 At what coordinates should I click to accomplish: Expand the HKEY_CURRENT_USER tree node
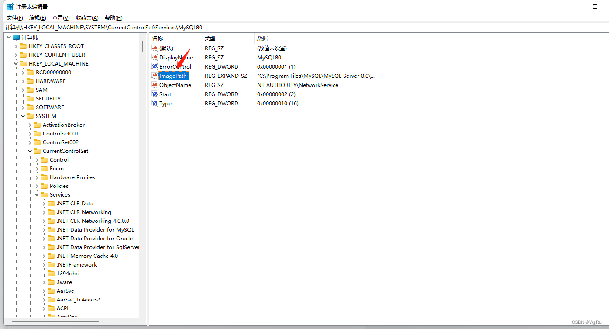pos(16,55)
